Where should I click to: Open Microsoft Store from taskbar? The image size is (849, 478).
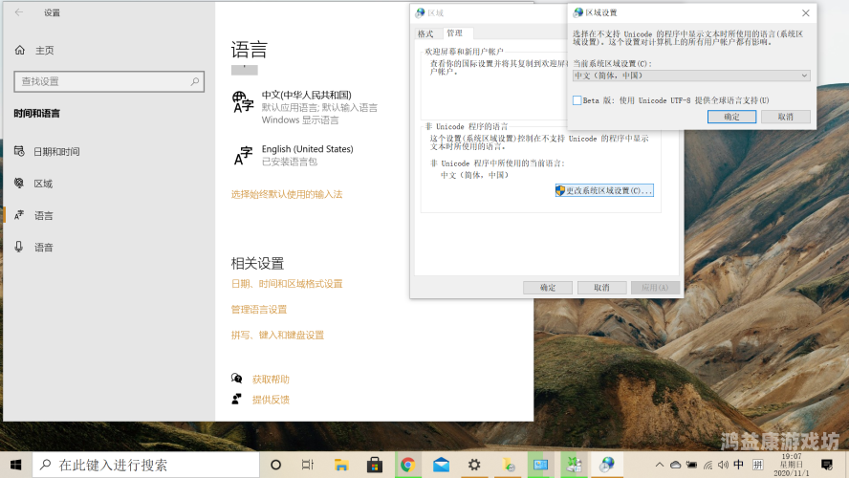pos(375,465)
